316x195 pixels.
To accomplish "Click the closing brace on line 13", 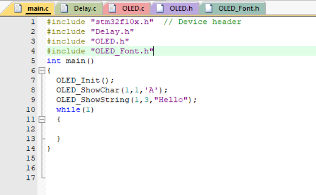I will pos(59,139).
